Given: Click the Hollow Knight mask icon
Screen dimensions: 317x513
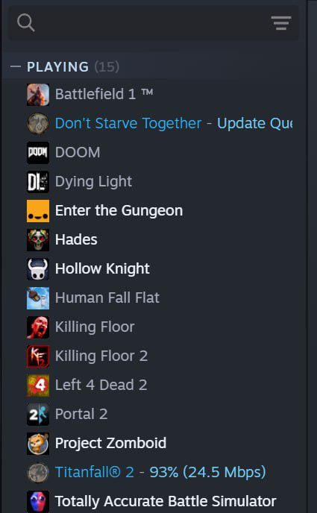Looking at the screenshot, I should coord(38,269).
